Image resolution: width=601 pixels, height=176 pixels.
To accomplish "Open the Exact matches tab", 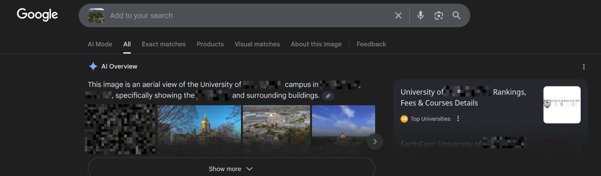I will click(x=164, y=44).
